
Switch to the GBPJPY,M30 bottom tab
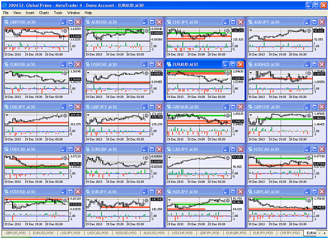point(210,233)
